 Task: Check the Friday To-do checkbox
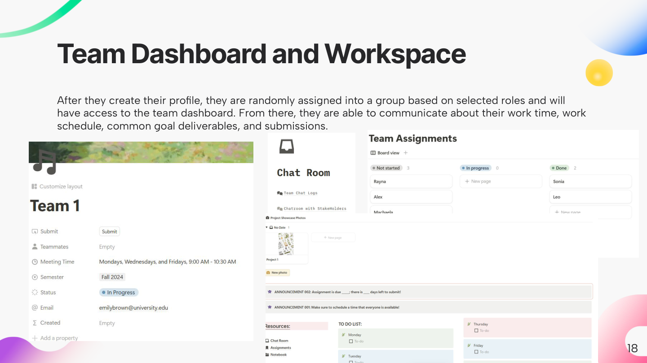tap(476, 352)
